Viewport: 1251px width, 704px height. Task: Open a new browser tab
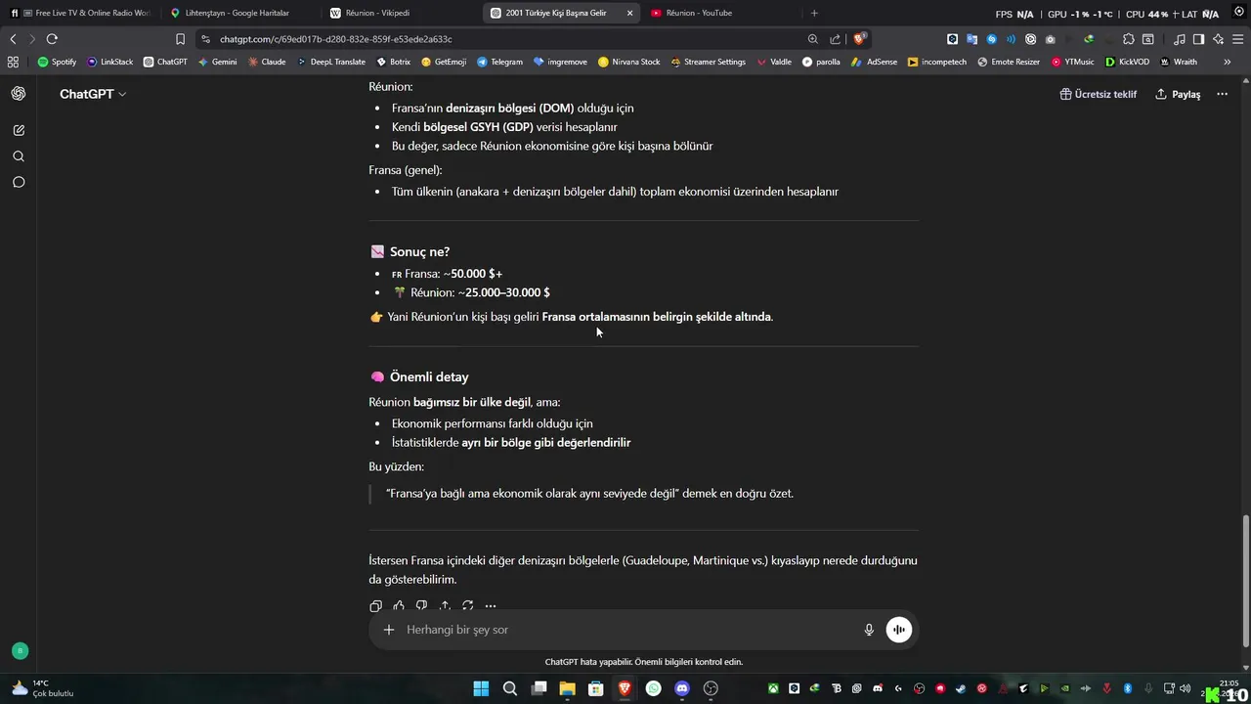(x=814, y=13)
